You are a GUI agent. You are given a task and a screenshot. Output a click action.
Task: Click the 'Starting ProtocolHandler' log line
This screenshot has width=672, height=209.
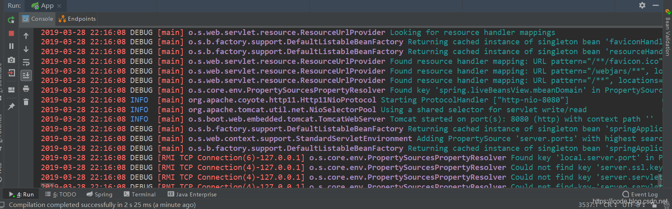pos(304,100)
